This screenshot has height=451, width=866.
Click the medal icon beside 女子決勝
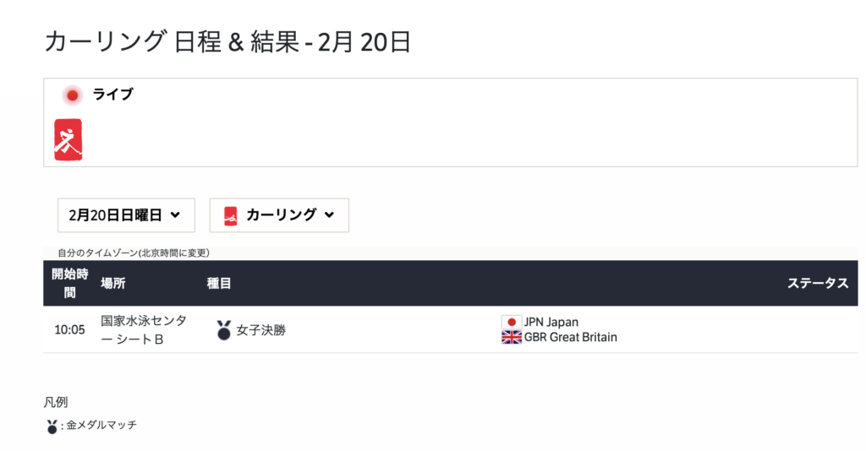point(223,329)
